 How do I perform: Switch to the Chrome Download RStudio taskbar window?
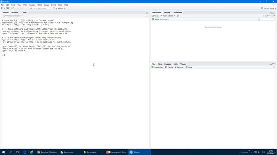tap(47, 152)
